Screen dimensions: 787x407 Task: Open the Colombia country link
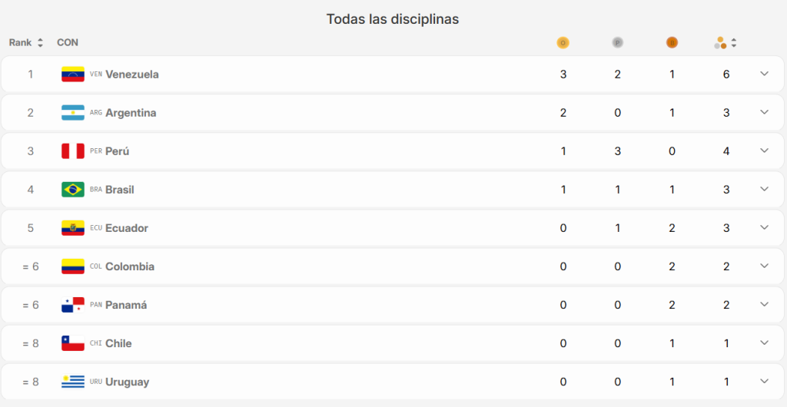click(130, 266)
